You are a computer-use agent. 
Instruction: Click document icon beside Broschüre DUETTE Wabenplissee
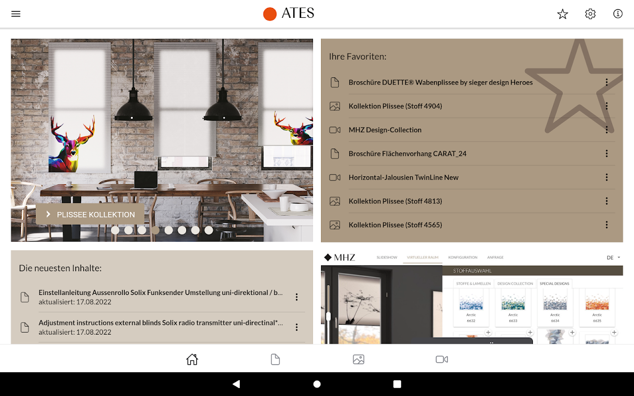point(335,83)
